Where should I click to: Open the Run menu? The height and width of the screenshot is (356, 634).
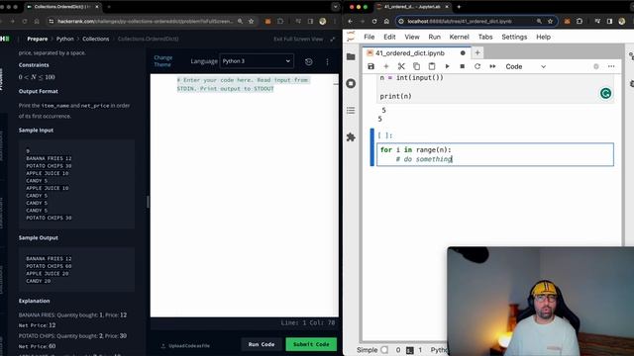pos(434,37)
